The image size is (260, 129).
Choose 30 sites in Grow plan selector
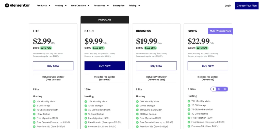[x=225, y=89]
